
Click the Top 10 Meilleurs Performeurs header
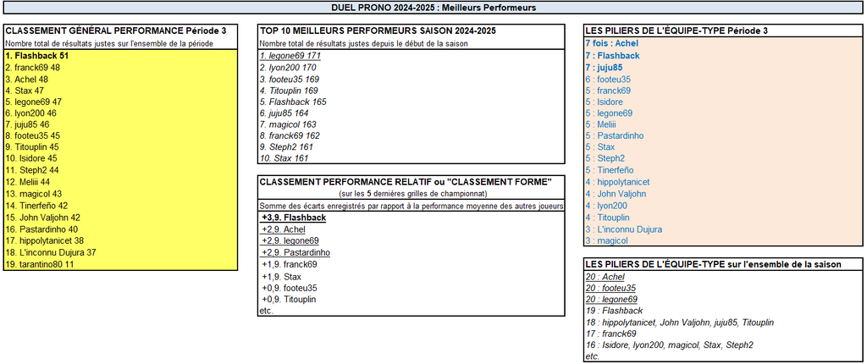click(x=378, y=30)
